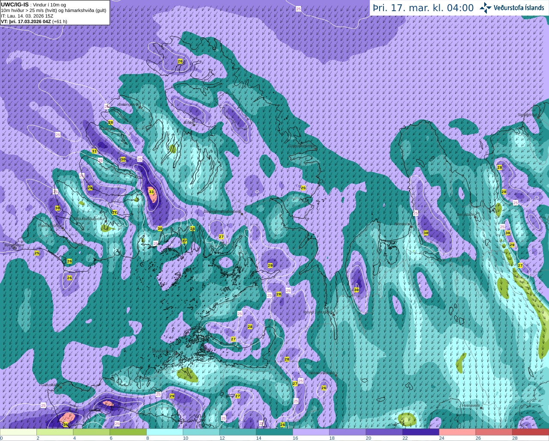Click the dark red 28+ legend swatch
This screenshot has width=549, height=441.
[x=531, y=432]
